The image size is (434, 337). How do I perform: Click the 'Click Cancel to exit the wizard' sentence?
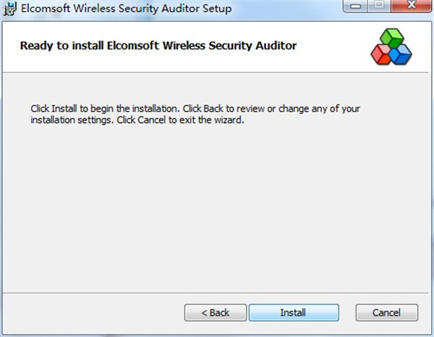pyautogui.click(x=180, y=120)
